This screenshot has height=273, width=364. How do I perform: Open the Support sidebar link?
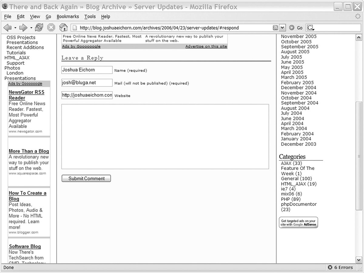15,63
